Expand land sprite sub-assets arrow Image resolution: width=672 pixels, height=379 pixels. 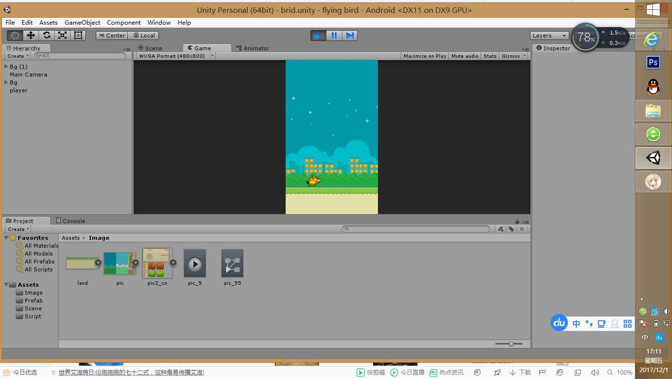(x=98, y=263)
